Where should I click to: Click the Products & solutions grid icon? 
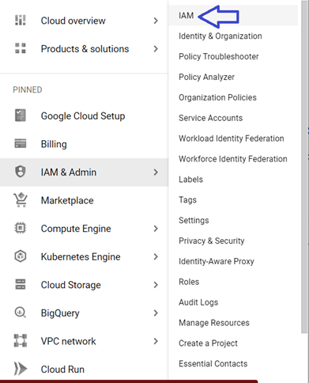(21, 48)
